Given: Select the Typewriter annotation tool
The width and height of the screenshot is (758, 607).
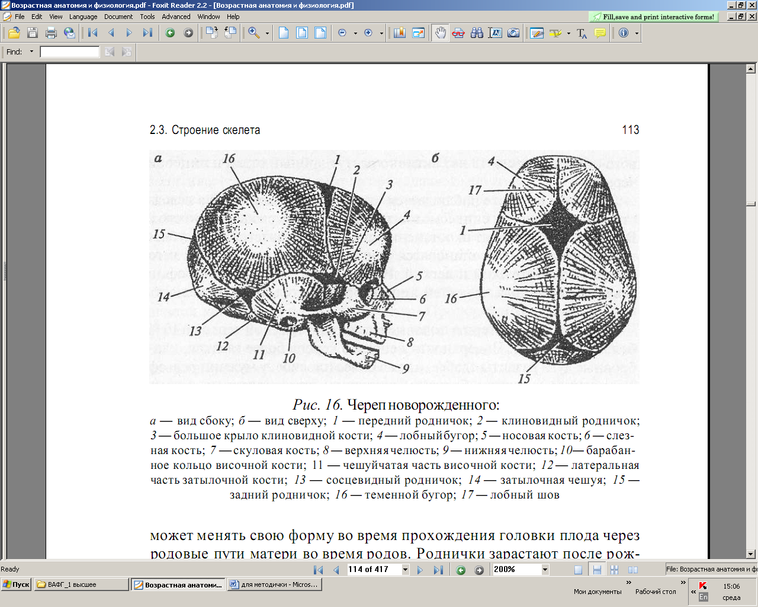Looking at the screenshot, I should (537, 33).
